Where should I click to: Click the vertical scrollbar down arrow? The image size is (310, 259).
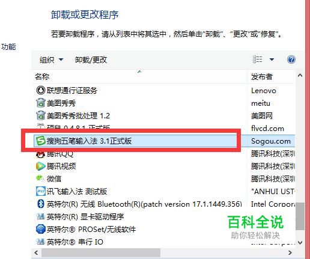300,243
